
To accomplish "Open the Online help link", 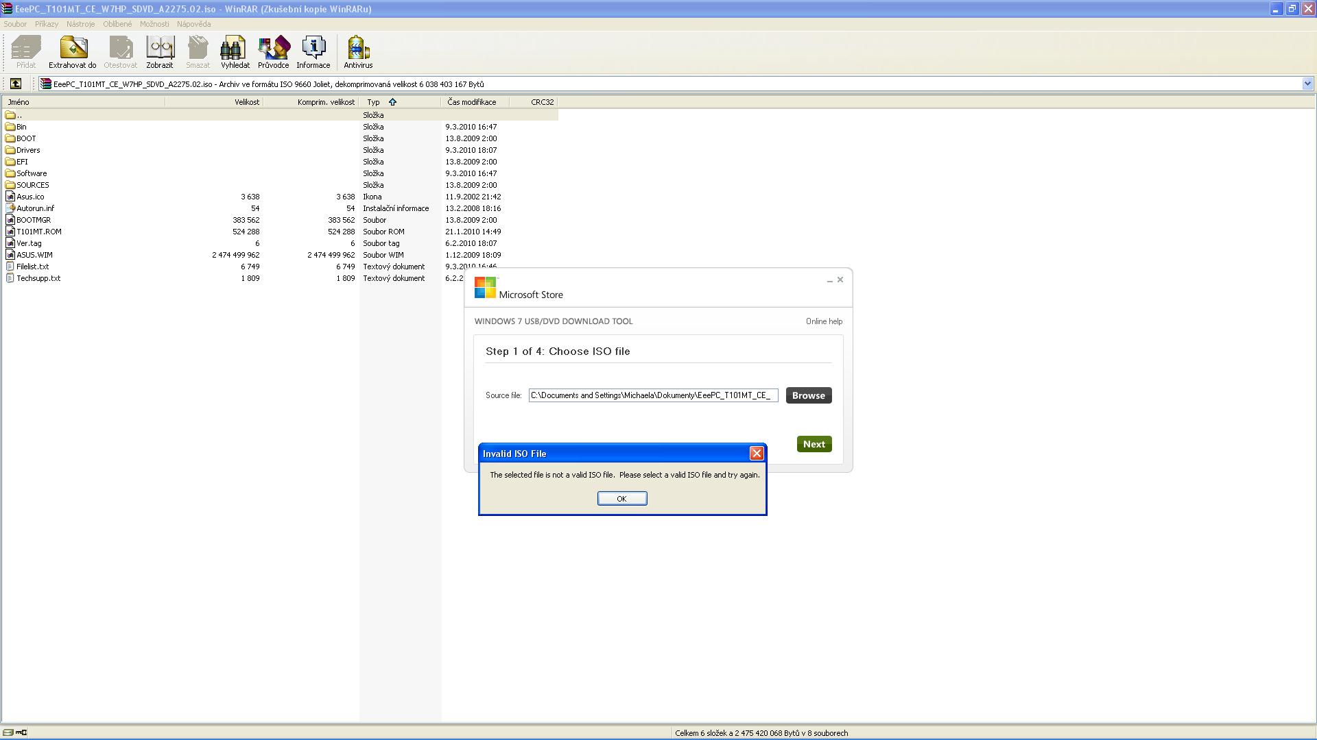I will 824,321.
